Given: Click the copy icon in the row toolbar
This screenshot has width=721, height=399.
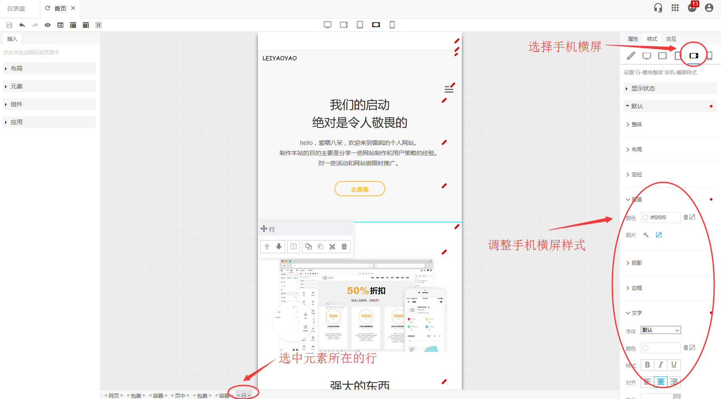Looking at the screenshot, I should click(308, 246).
